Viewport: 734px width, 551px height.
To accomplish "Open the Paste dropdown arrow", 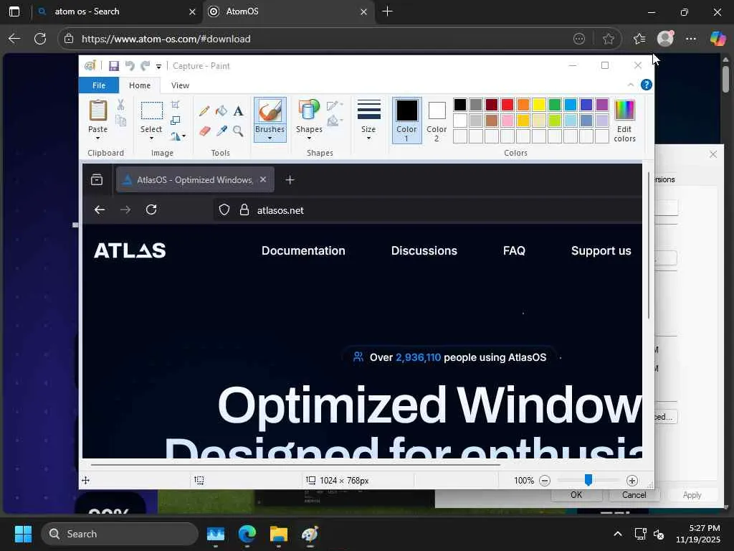I will point(97,138).
